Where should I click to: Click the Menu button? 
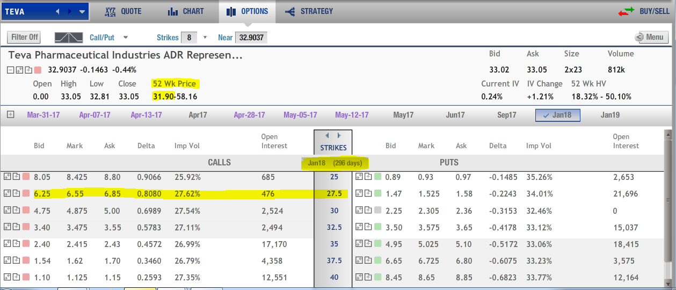click(650, 38)
